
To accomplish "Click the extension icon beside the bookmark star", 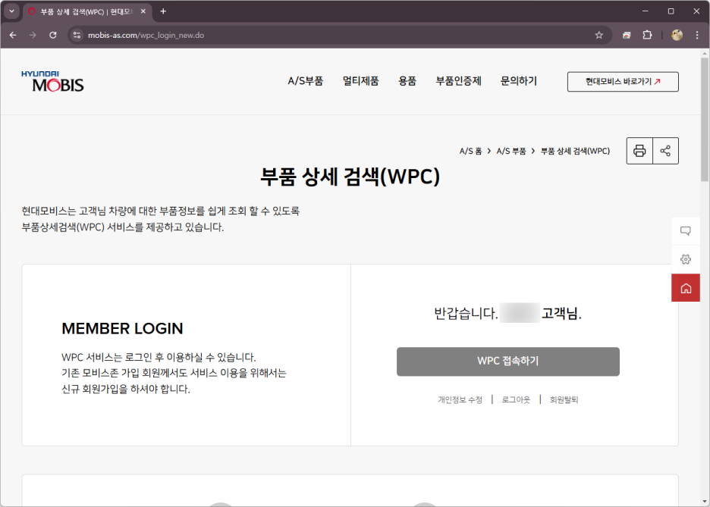I will (x=627, y=36).
